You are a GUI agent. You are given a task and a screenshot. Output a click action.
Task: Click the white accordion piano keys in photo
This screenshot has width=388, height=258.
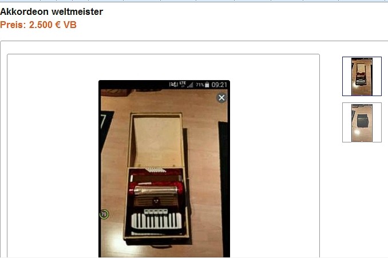[x=156, y=221]
